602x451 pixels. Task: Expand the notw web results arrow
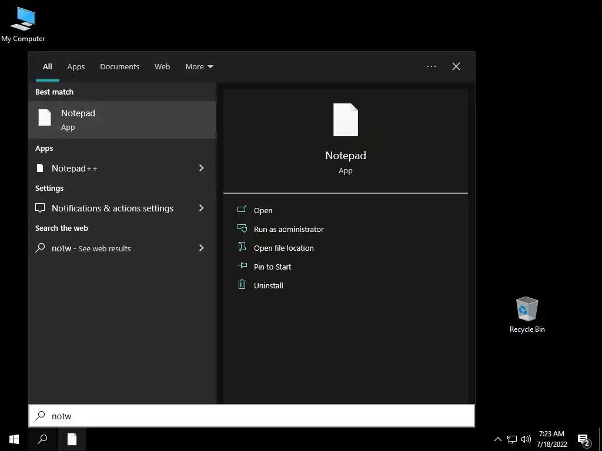[201, 248]
